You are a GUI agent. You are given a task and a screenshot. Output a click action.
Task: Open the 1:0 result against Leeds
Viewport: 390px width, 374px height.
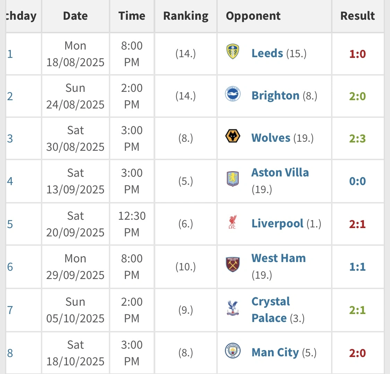point(357,54)
